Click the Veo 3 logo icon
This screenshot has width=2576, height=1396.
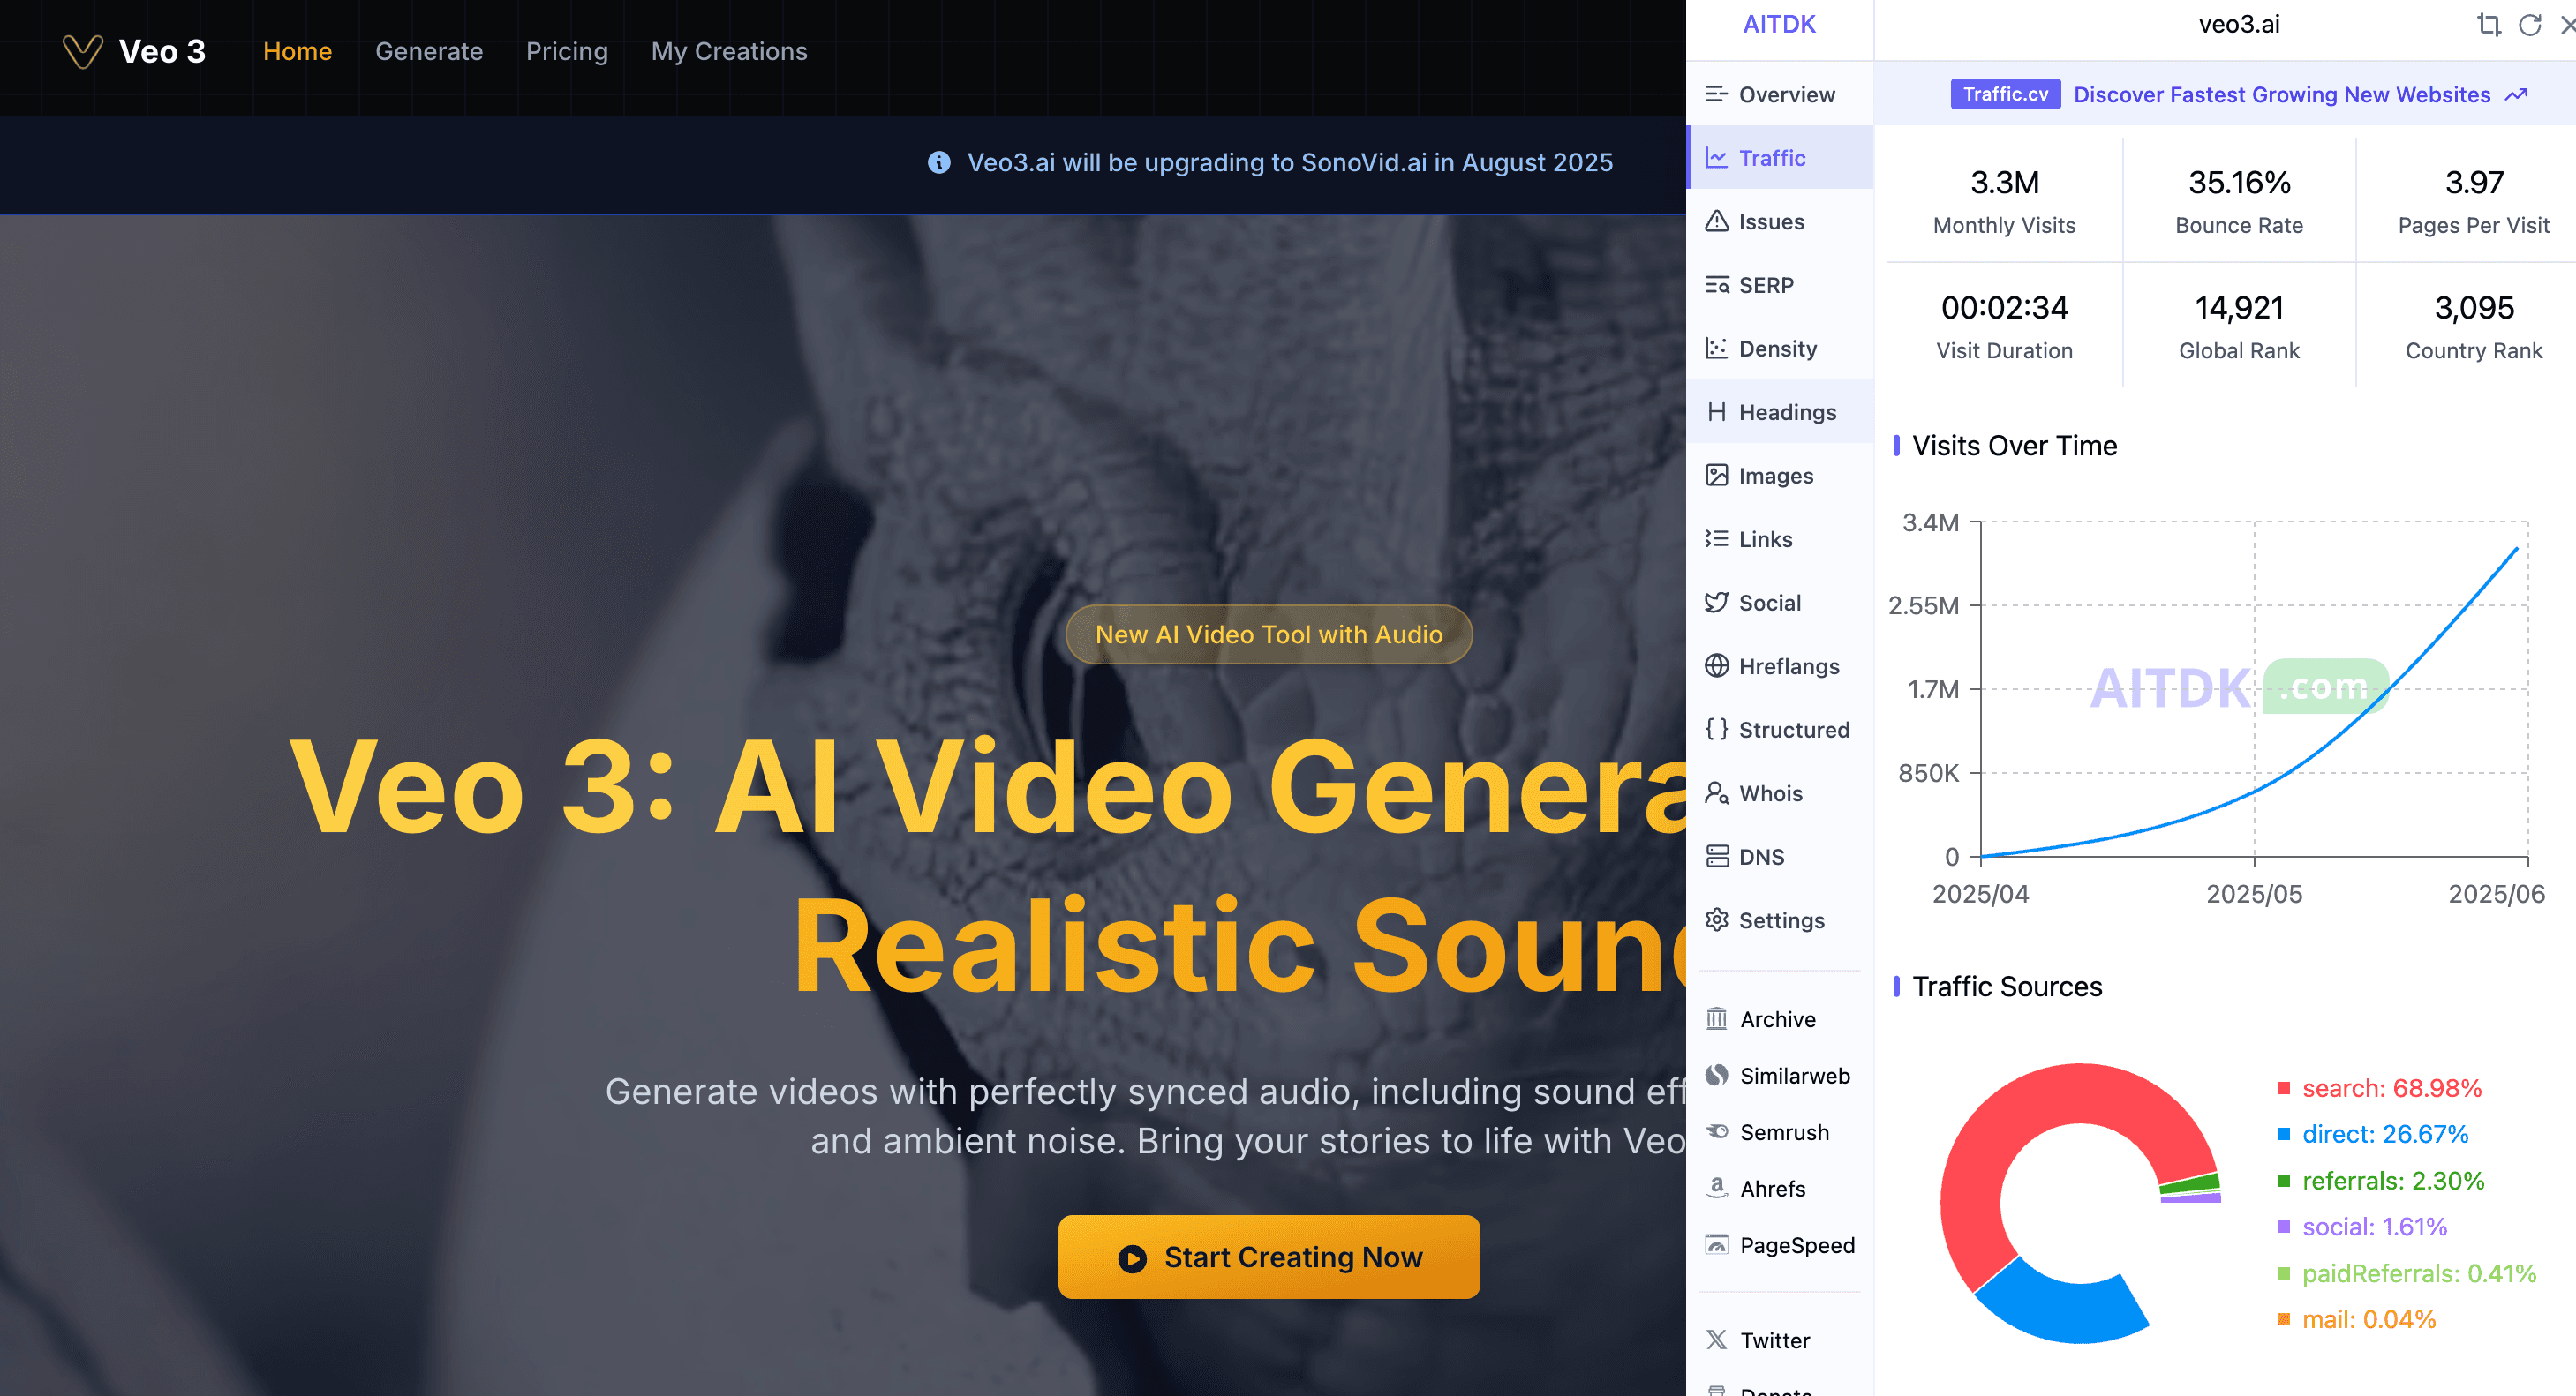click(82, 51)
